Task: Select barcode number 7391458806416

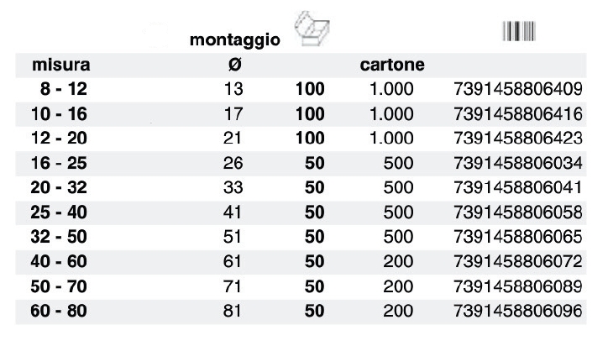Action: point(517,113)
